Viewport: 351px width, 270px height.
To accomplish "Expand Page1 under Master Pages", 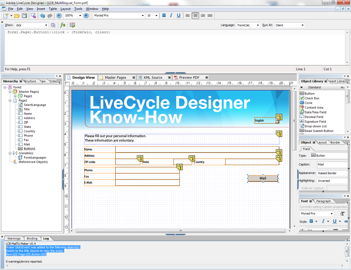I will 15,96.
